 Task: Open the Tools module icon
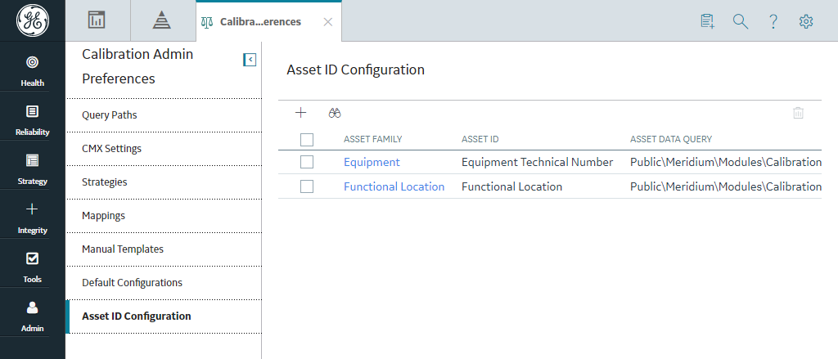click(x=32, y=258)
